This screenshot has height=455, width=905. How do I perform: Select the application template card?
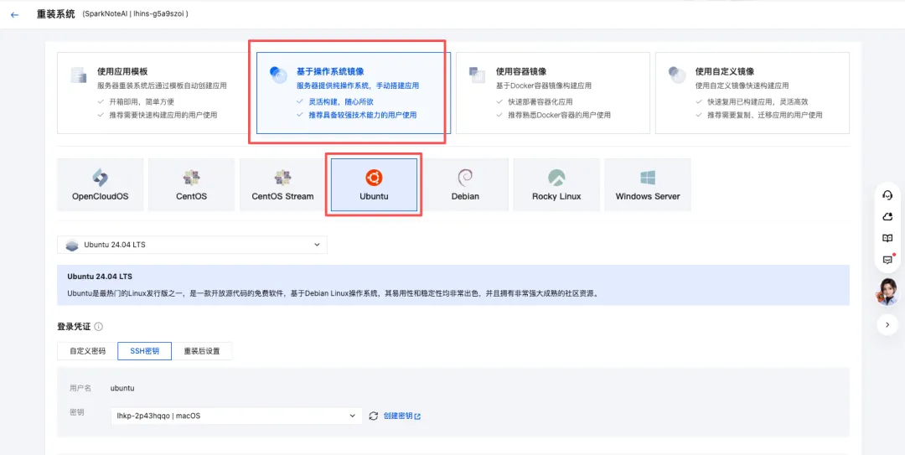(153, 93)
